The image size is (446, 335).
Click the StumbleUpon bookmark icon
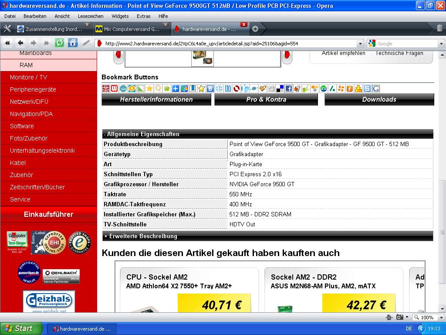pyautogui.click(x=324, y=89)
